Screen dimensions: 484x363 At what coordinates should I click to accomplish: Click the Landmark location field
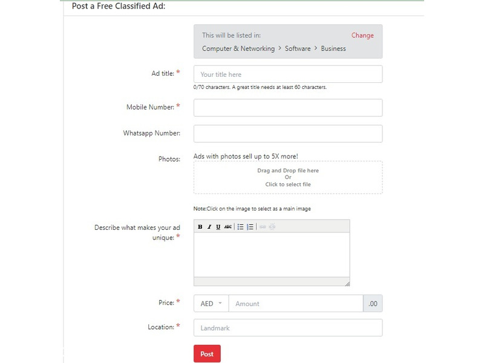tap(288, 327)
